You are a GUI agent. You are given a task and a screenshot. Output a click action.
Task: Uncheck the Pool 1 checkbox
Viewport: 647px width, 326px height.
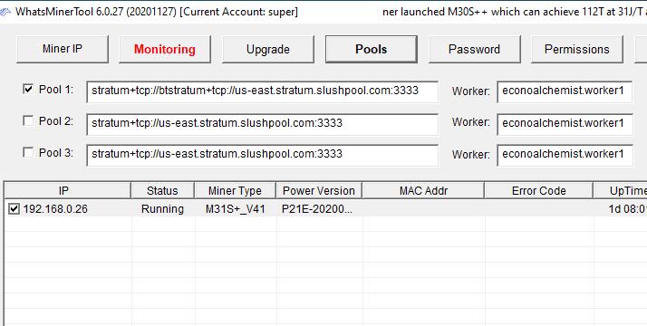(28, 89)
